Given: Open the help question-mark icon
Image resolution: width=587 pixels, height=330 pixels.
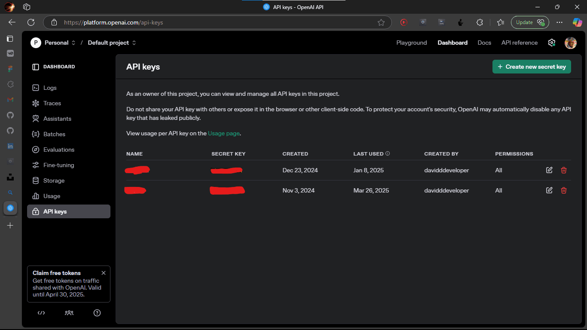Looking at the screenshot, I should 97,313.
